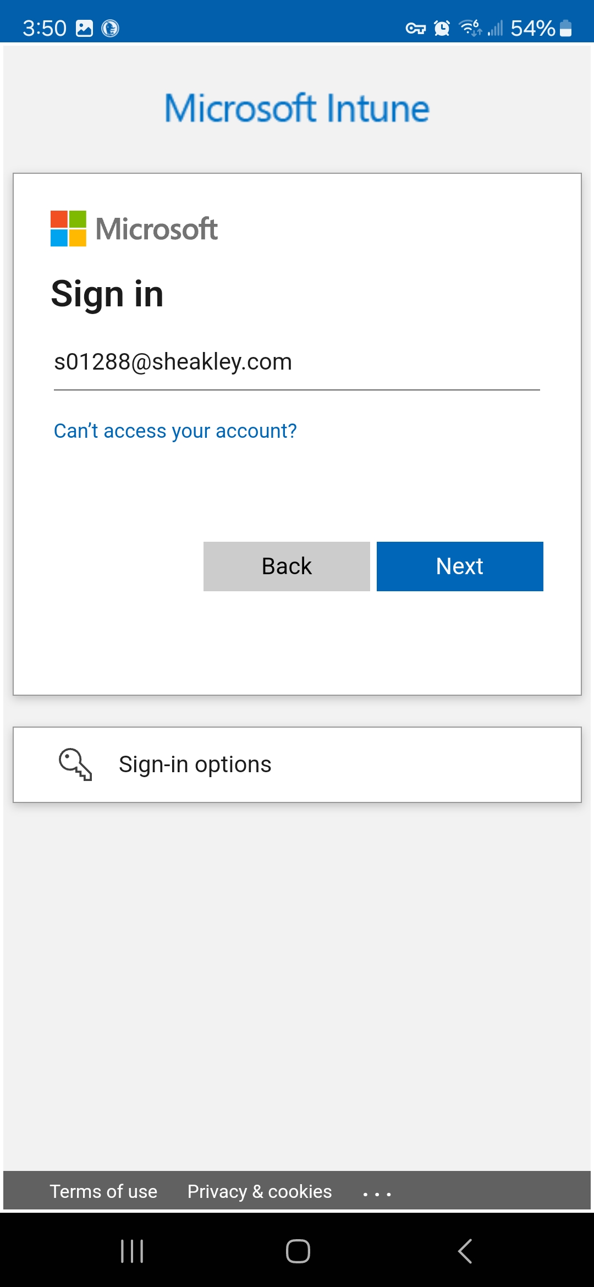Choose Sign-in options
594x1287 pixels.
click(x=195, y=764)
